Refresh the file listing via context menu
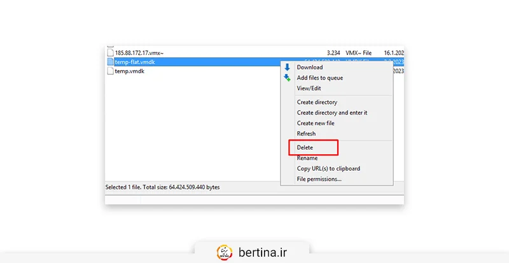509x263 pixels. coord(306,134)
